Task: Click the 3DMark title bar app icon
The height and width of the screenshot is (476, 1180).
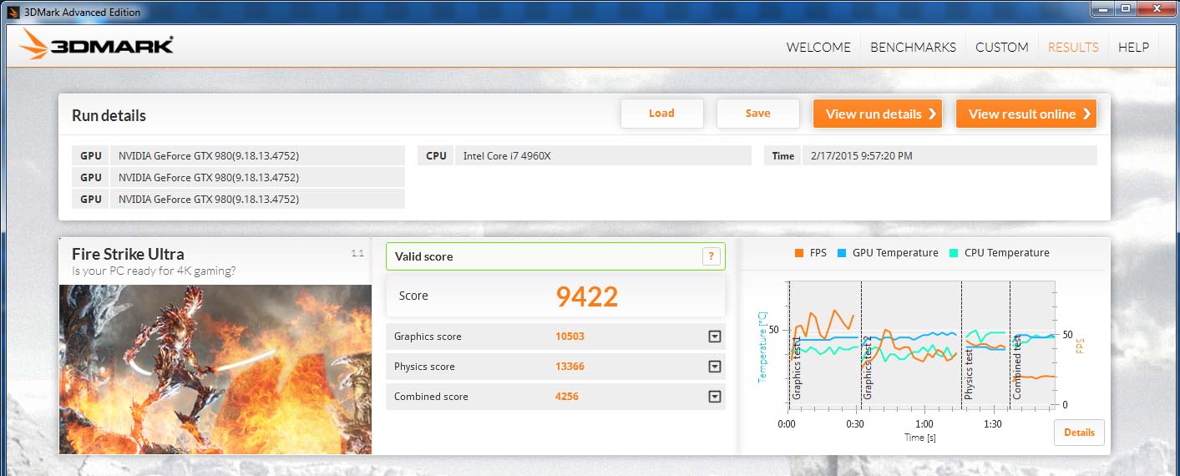Action: tap(13, 12)
